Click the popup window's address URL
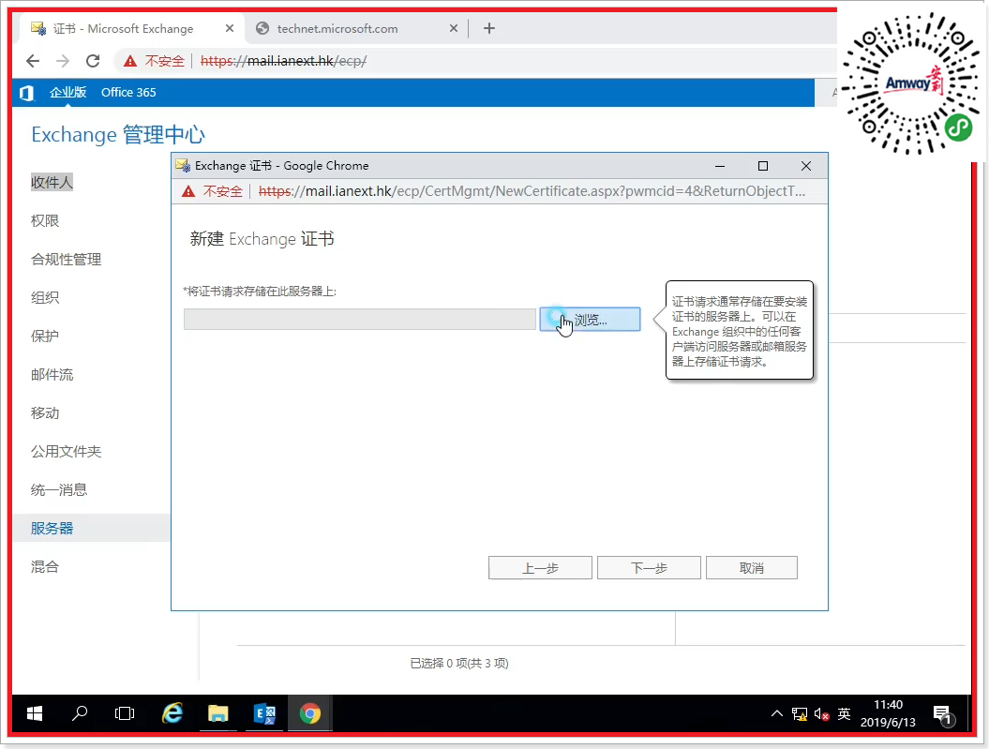989x749 pixels. point(532,191)
